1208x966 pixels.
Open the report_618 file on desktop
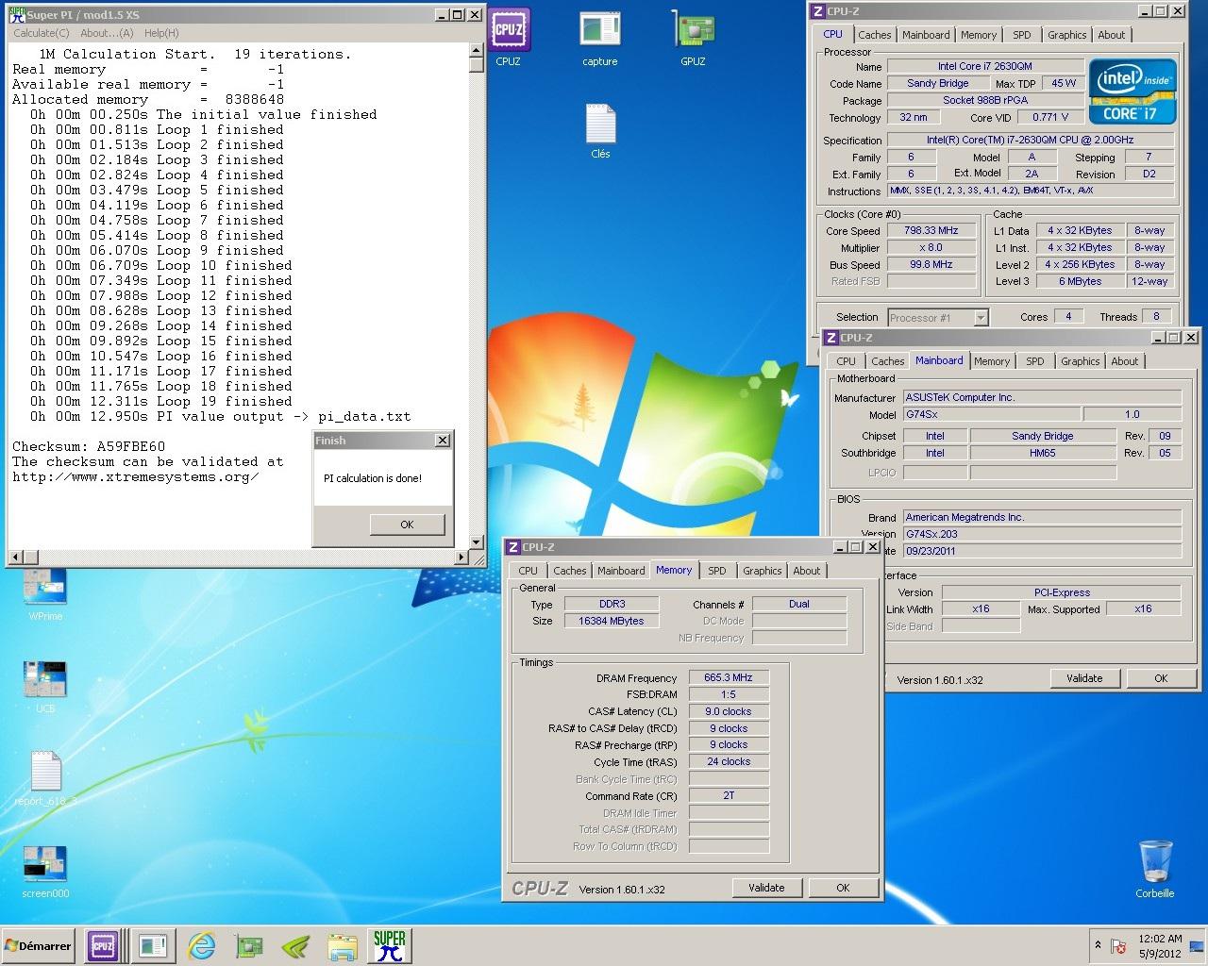click(x=45, y=778)
